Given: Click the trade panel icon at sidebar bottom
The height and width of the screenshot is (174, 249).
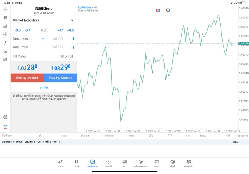Looking at the screenshot, I should click(x=5, y=127).
